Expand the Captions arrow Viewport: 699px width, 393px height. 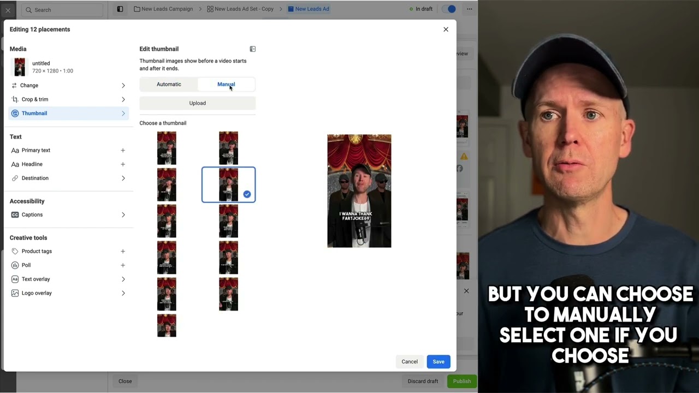(x=123, y=215)
